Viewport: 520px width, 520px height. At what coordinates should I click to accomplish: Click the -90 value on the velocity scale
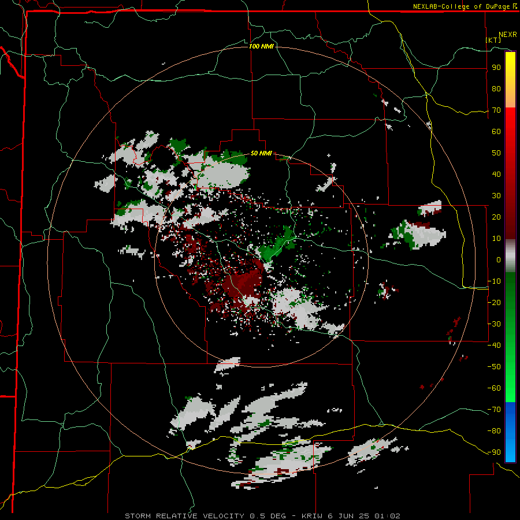494,452
